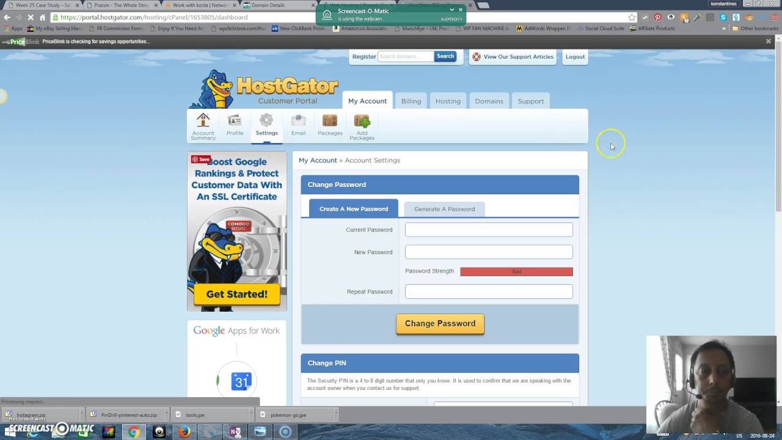Switch to the My Account tab
782x440 pixels.
pos(367,101)
